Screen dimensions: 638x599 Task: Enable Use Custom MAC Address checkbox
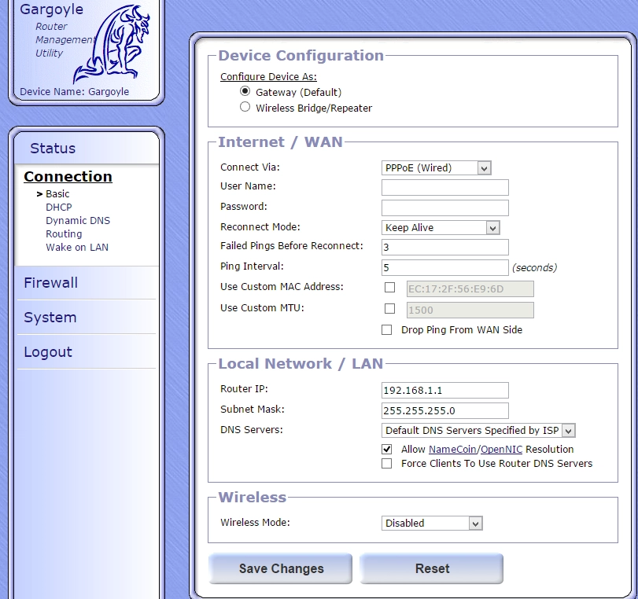389,288
